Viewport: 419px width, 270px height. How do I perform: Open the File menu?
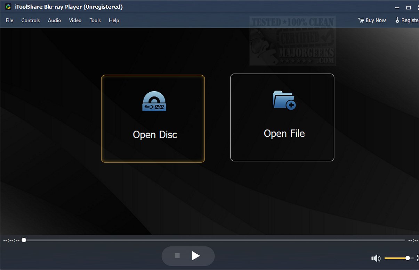pyautogui.click(x=9, y=20)
